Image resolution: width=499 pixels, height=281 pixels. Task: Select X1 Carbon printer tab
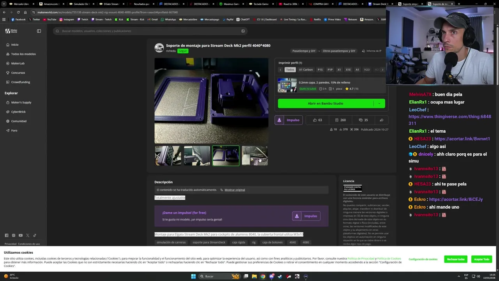306,69
